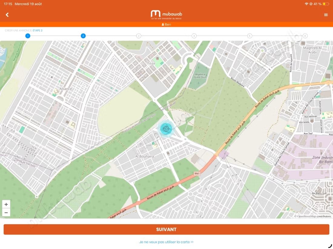Click the 17:15 clock in status bar

click(8, 4)
